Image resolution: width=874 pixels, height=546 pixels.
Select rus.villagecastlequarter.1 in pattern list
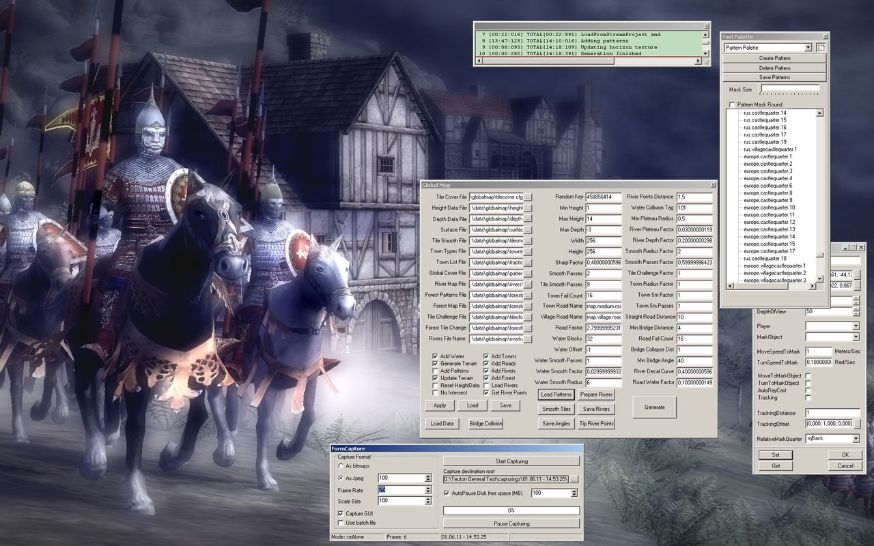[770, 149]
